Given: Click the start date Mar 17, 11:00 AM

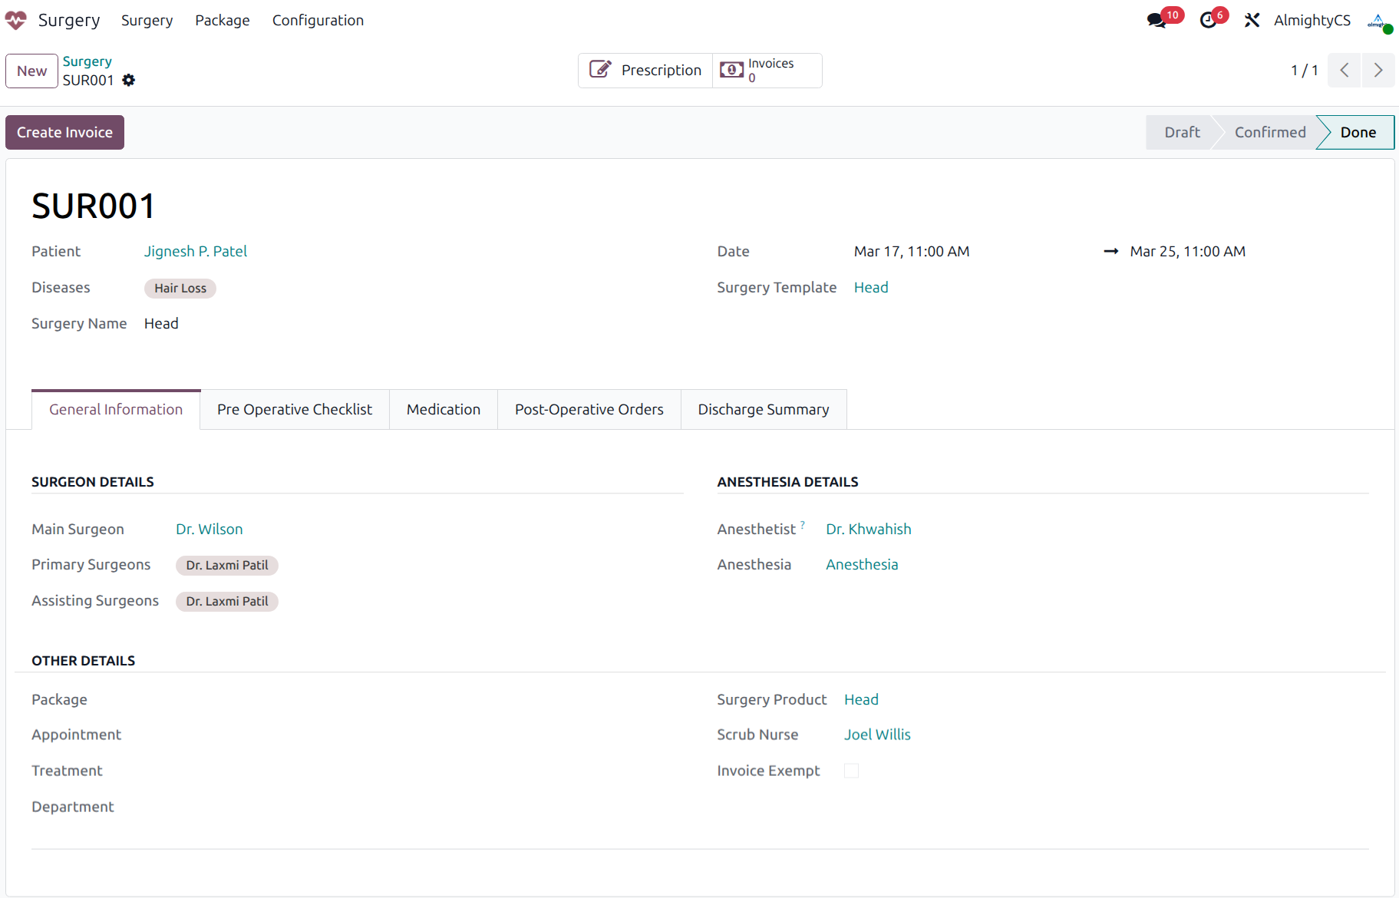Looking at the screenshot, I should coord(912,251).
